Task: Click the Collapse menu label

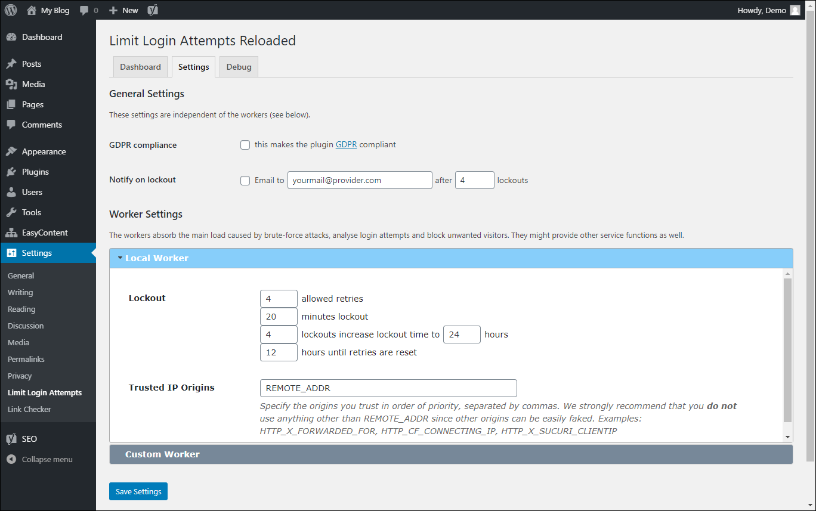Action: tap(47, 459)
